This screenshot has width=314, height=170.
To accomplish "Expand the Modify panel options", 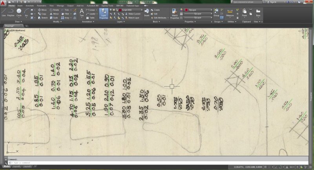I will pyautogui.click(x=58, y=22).
